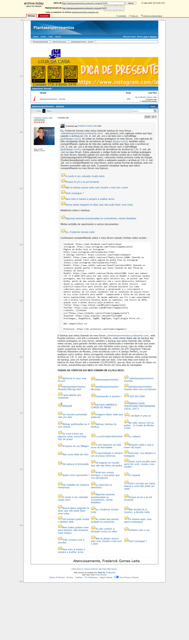Click the folder icon next to 'Você consegue ?'
189x640 pixels.
tap(63, 192)
